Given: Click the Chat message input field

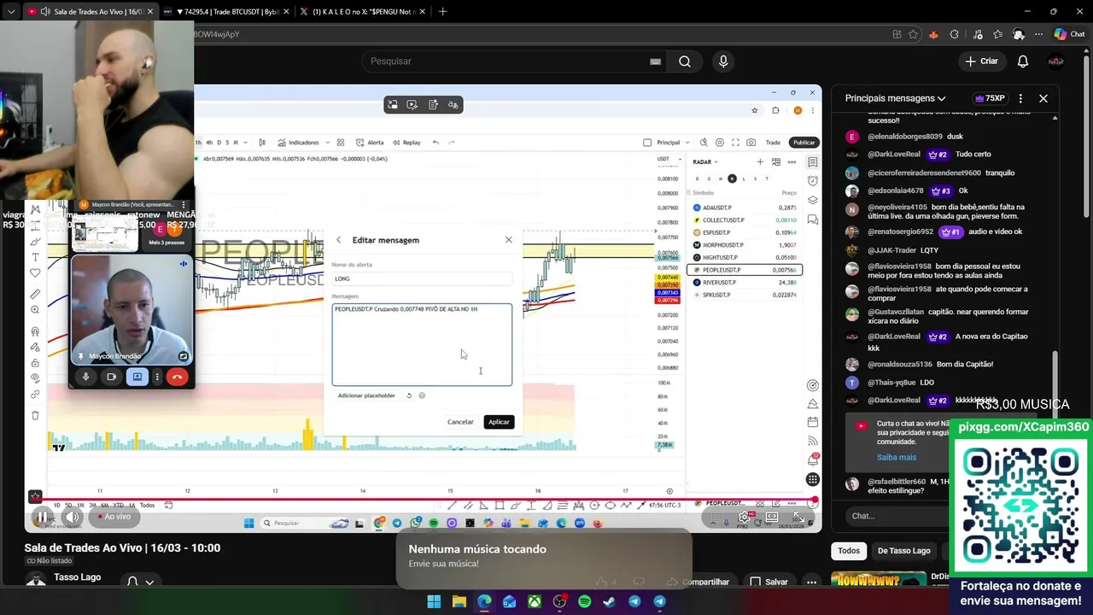Looking at the screenshot, I should point(897,516).
